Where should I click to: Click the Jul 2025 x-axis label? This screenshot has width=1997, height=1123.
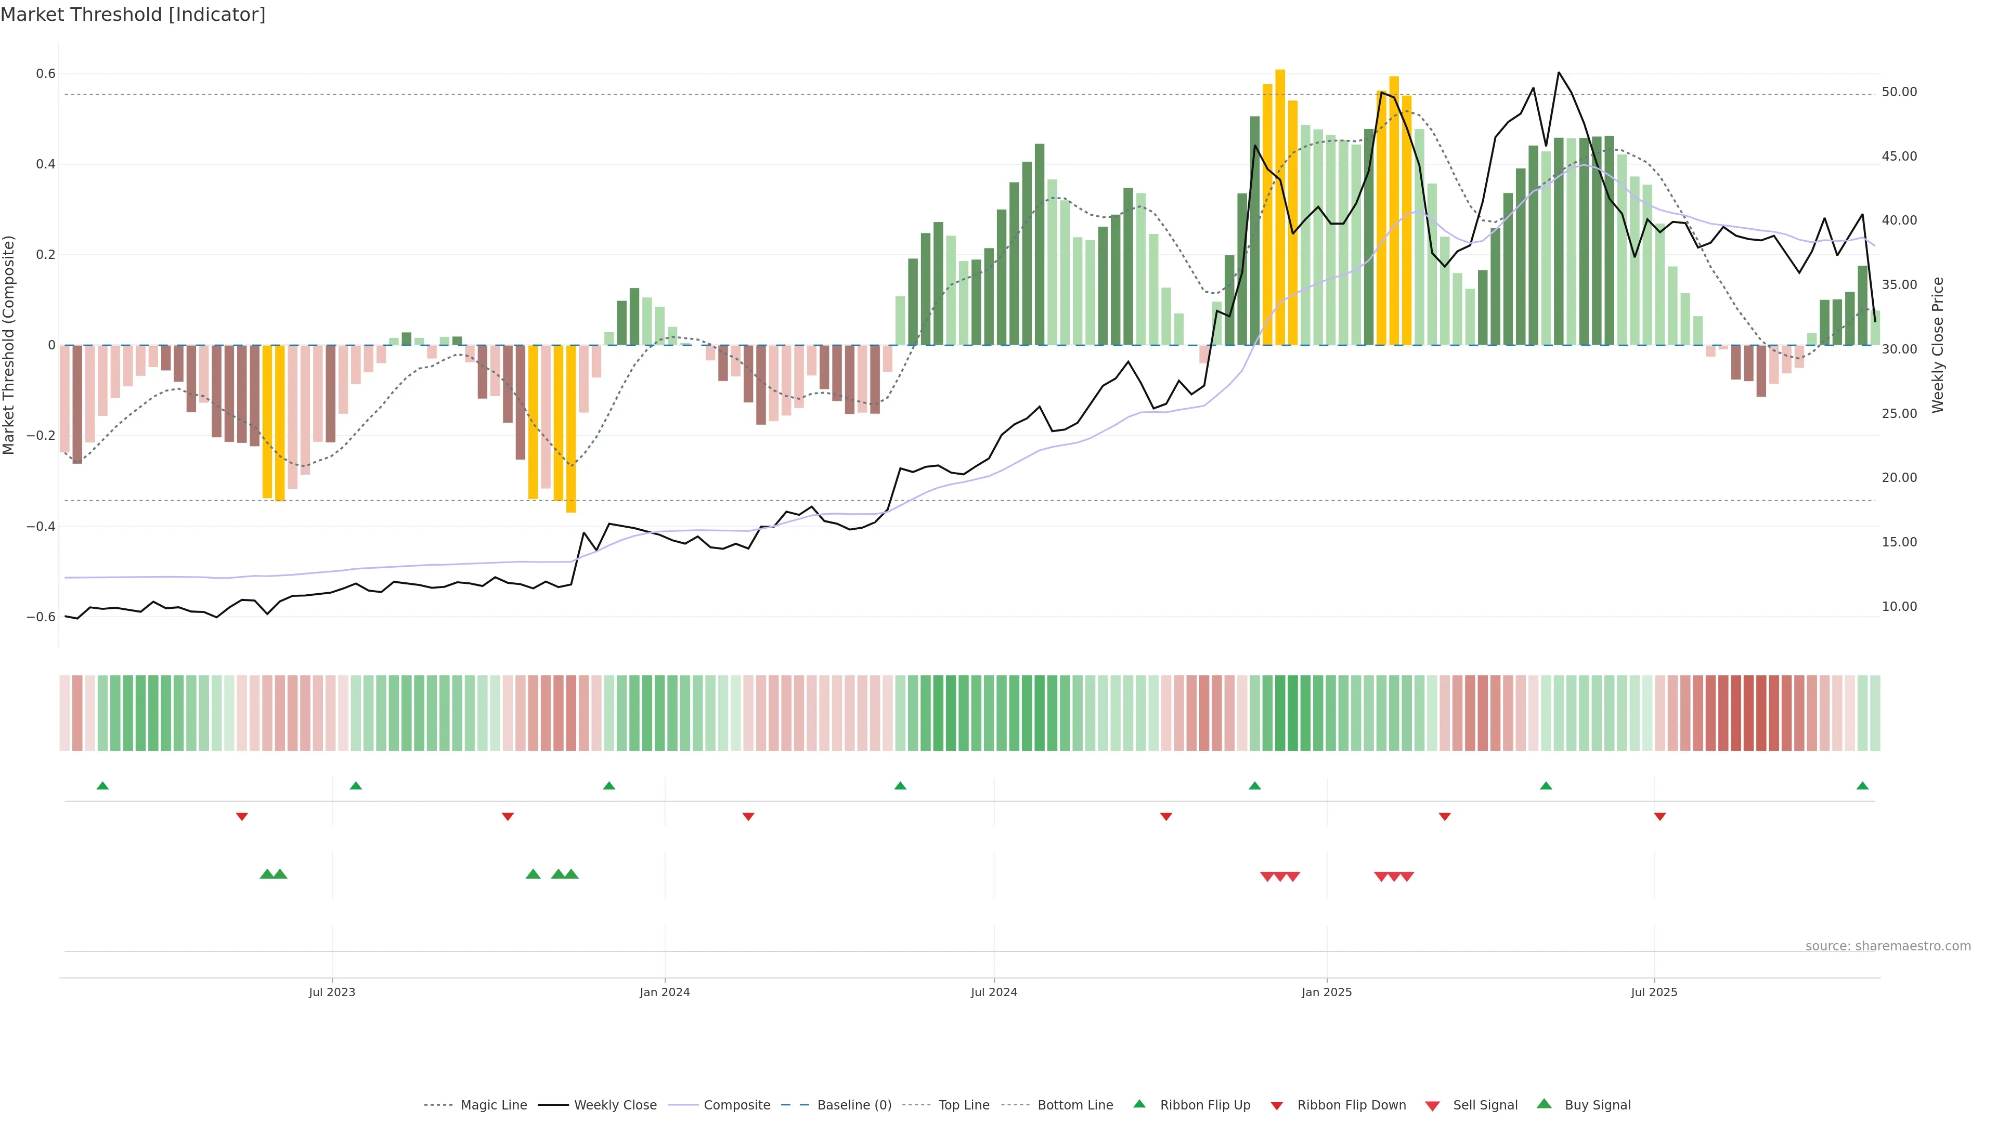(1654, 992)
